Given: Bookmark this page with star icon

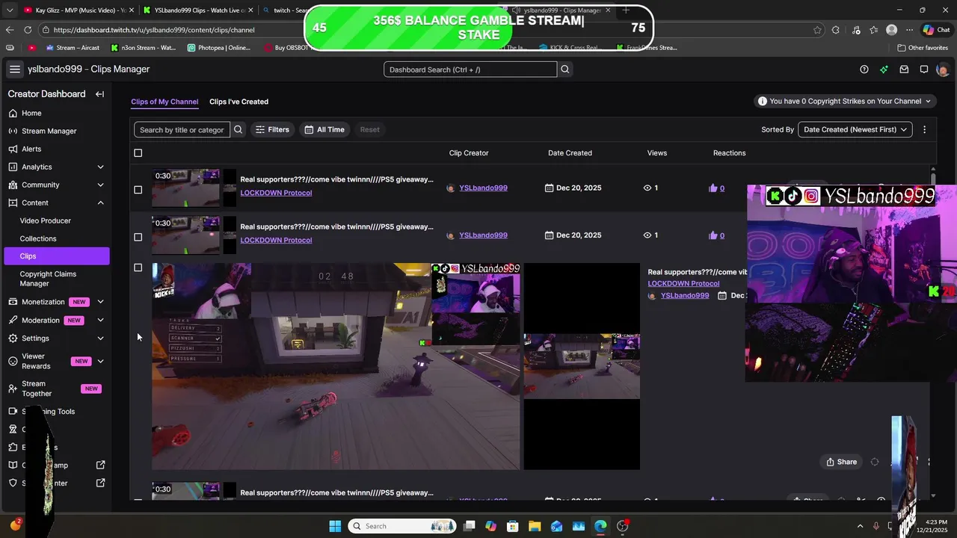Looking at the screenshot, I should [817, 30].
